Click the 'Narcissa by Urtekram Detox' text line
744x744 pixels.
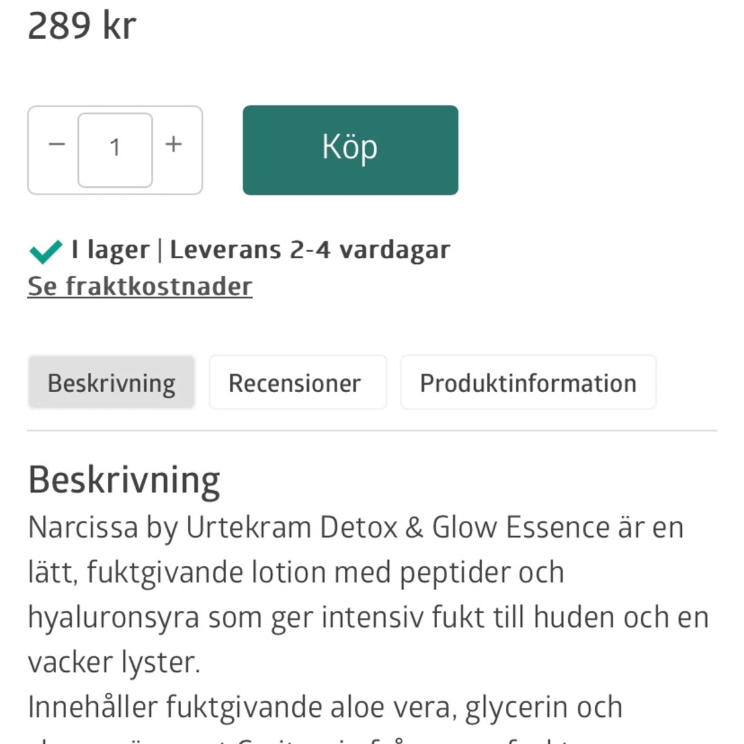[356, 528]
